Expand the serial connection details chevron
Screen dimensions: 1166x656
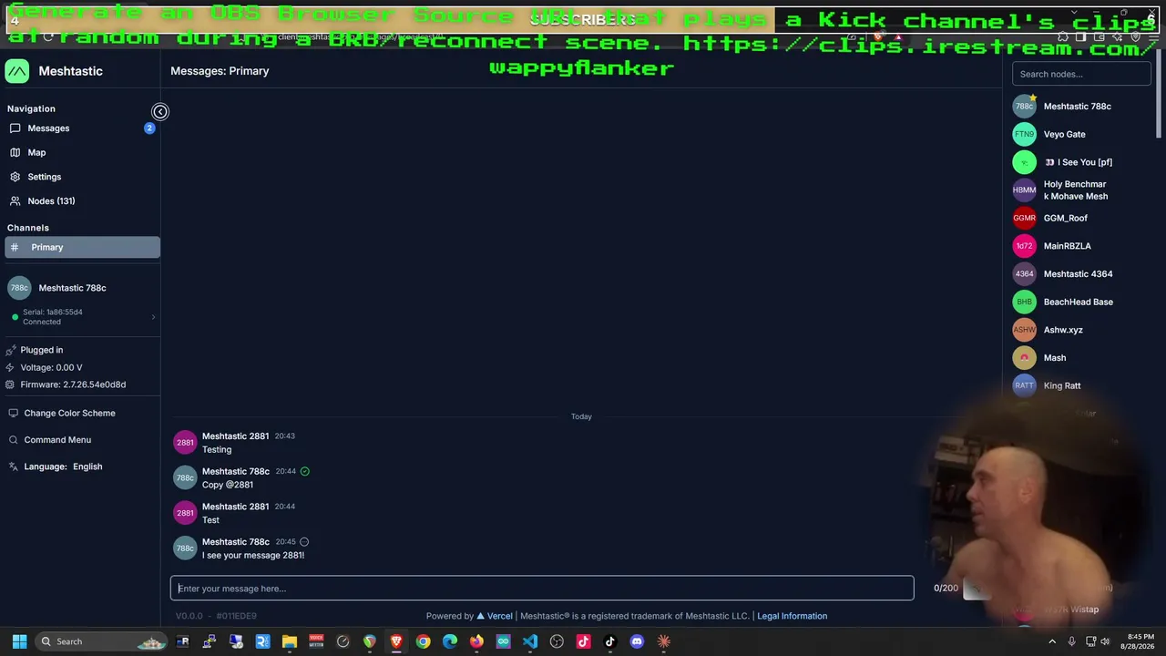coord(153,317)
